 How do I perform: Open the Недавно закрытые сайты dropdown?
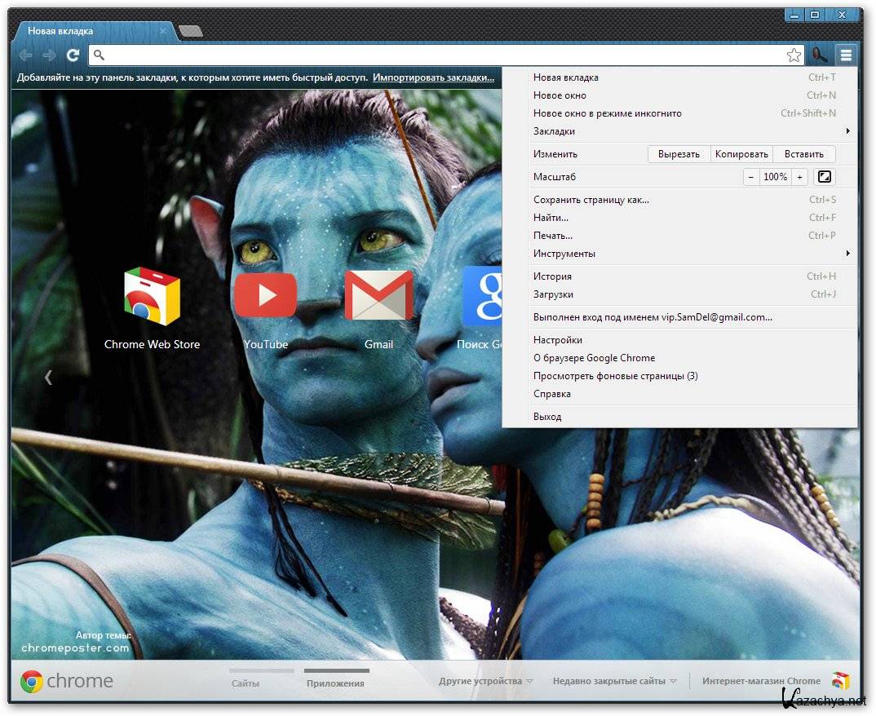click(x=613, y=681)
